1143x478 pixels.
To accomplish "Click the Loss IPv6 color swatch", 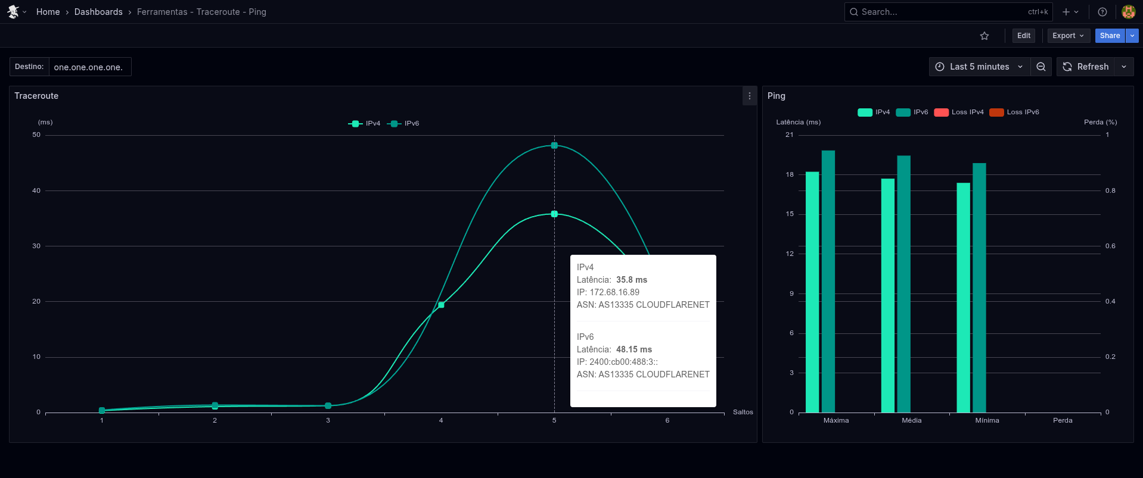I will [x=996, y=112].
